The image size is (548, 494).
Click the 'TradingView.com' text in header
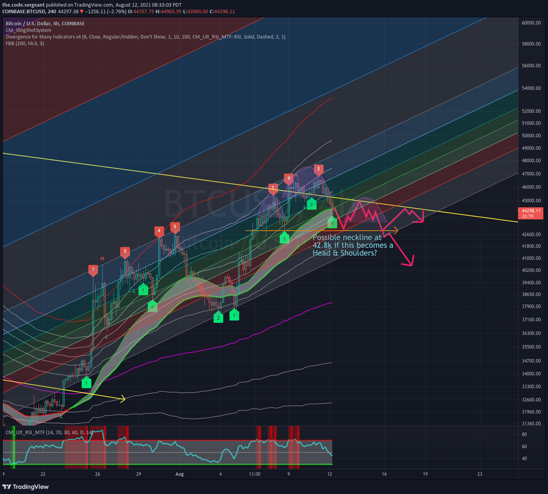(x=93, y=5)
